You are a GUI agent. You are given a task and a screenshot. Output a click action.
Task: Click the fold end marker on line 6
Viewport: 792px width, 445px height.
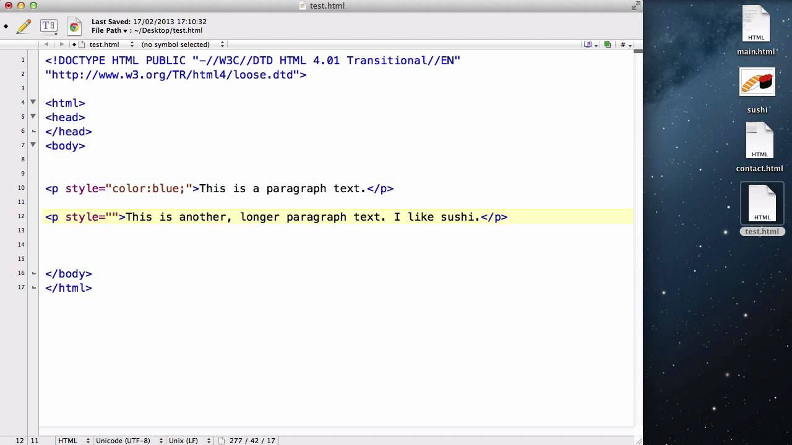click(33, 131)
